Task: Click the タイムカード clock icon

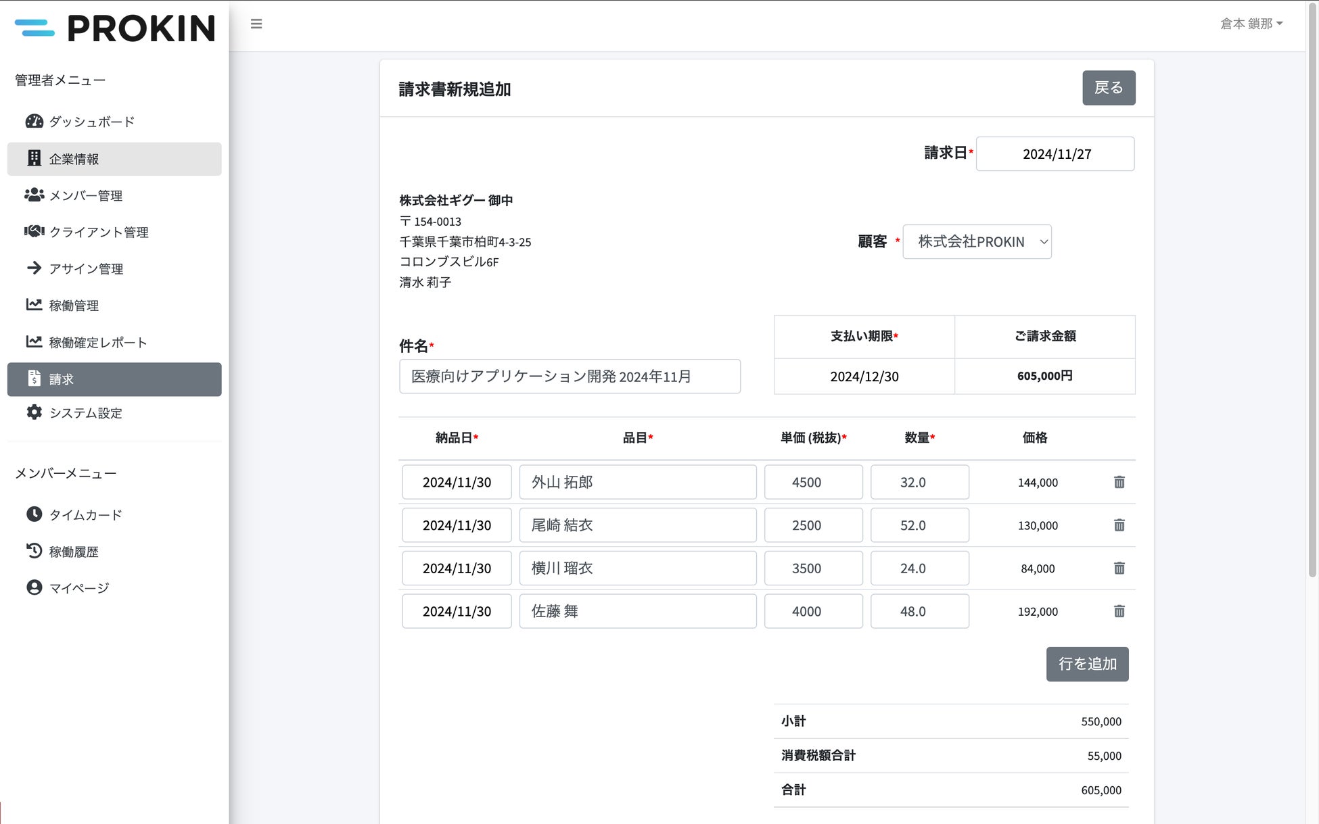Action: click(x=34, y=514)
